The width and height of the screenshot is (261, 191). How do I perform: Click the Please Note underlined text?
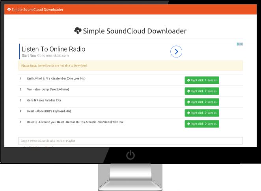point(29,65)
